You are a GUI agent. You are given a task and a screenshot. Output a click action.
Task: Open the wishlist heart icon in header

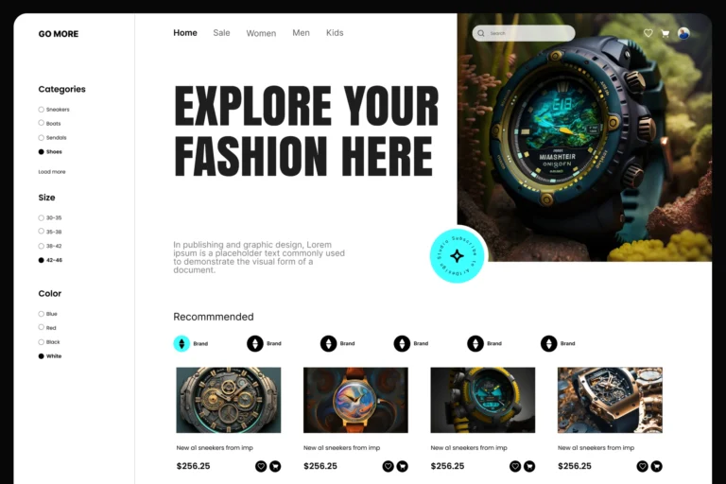click(x=648, y=33)
